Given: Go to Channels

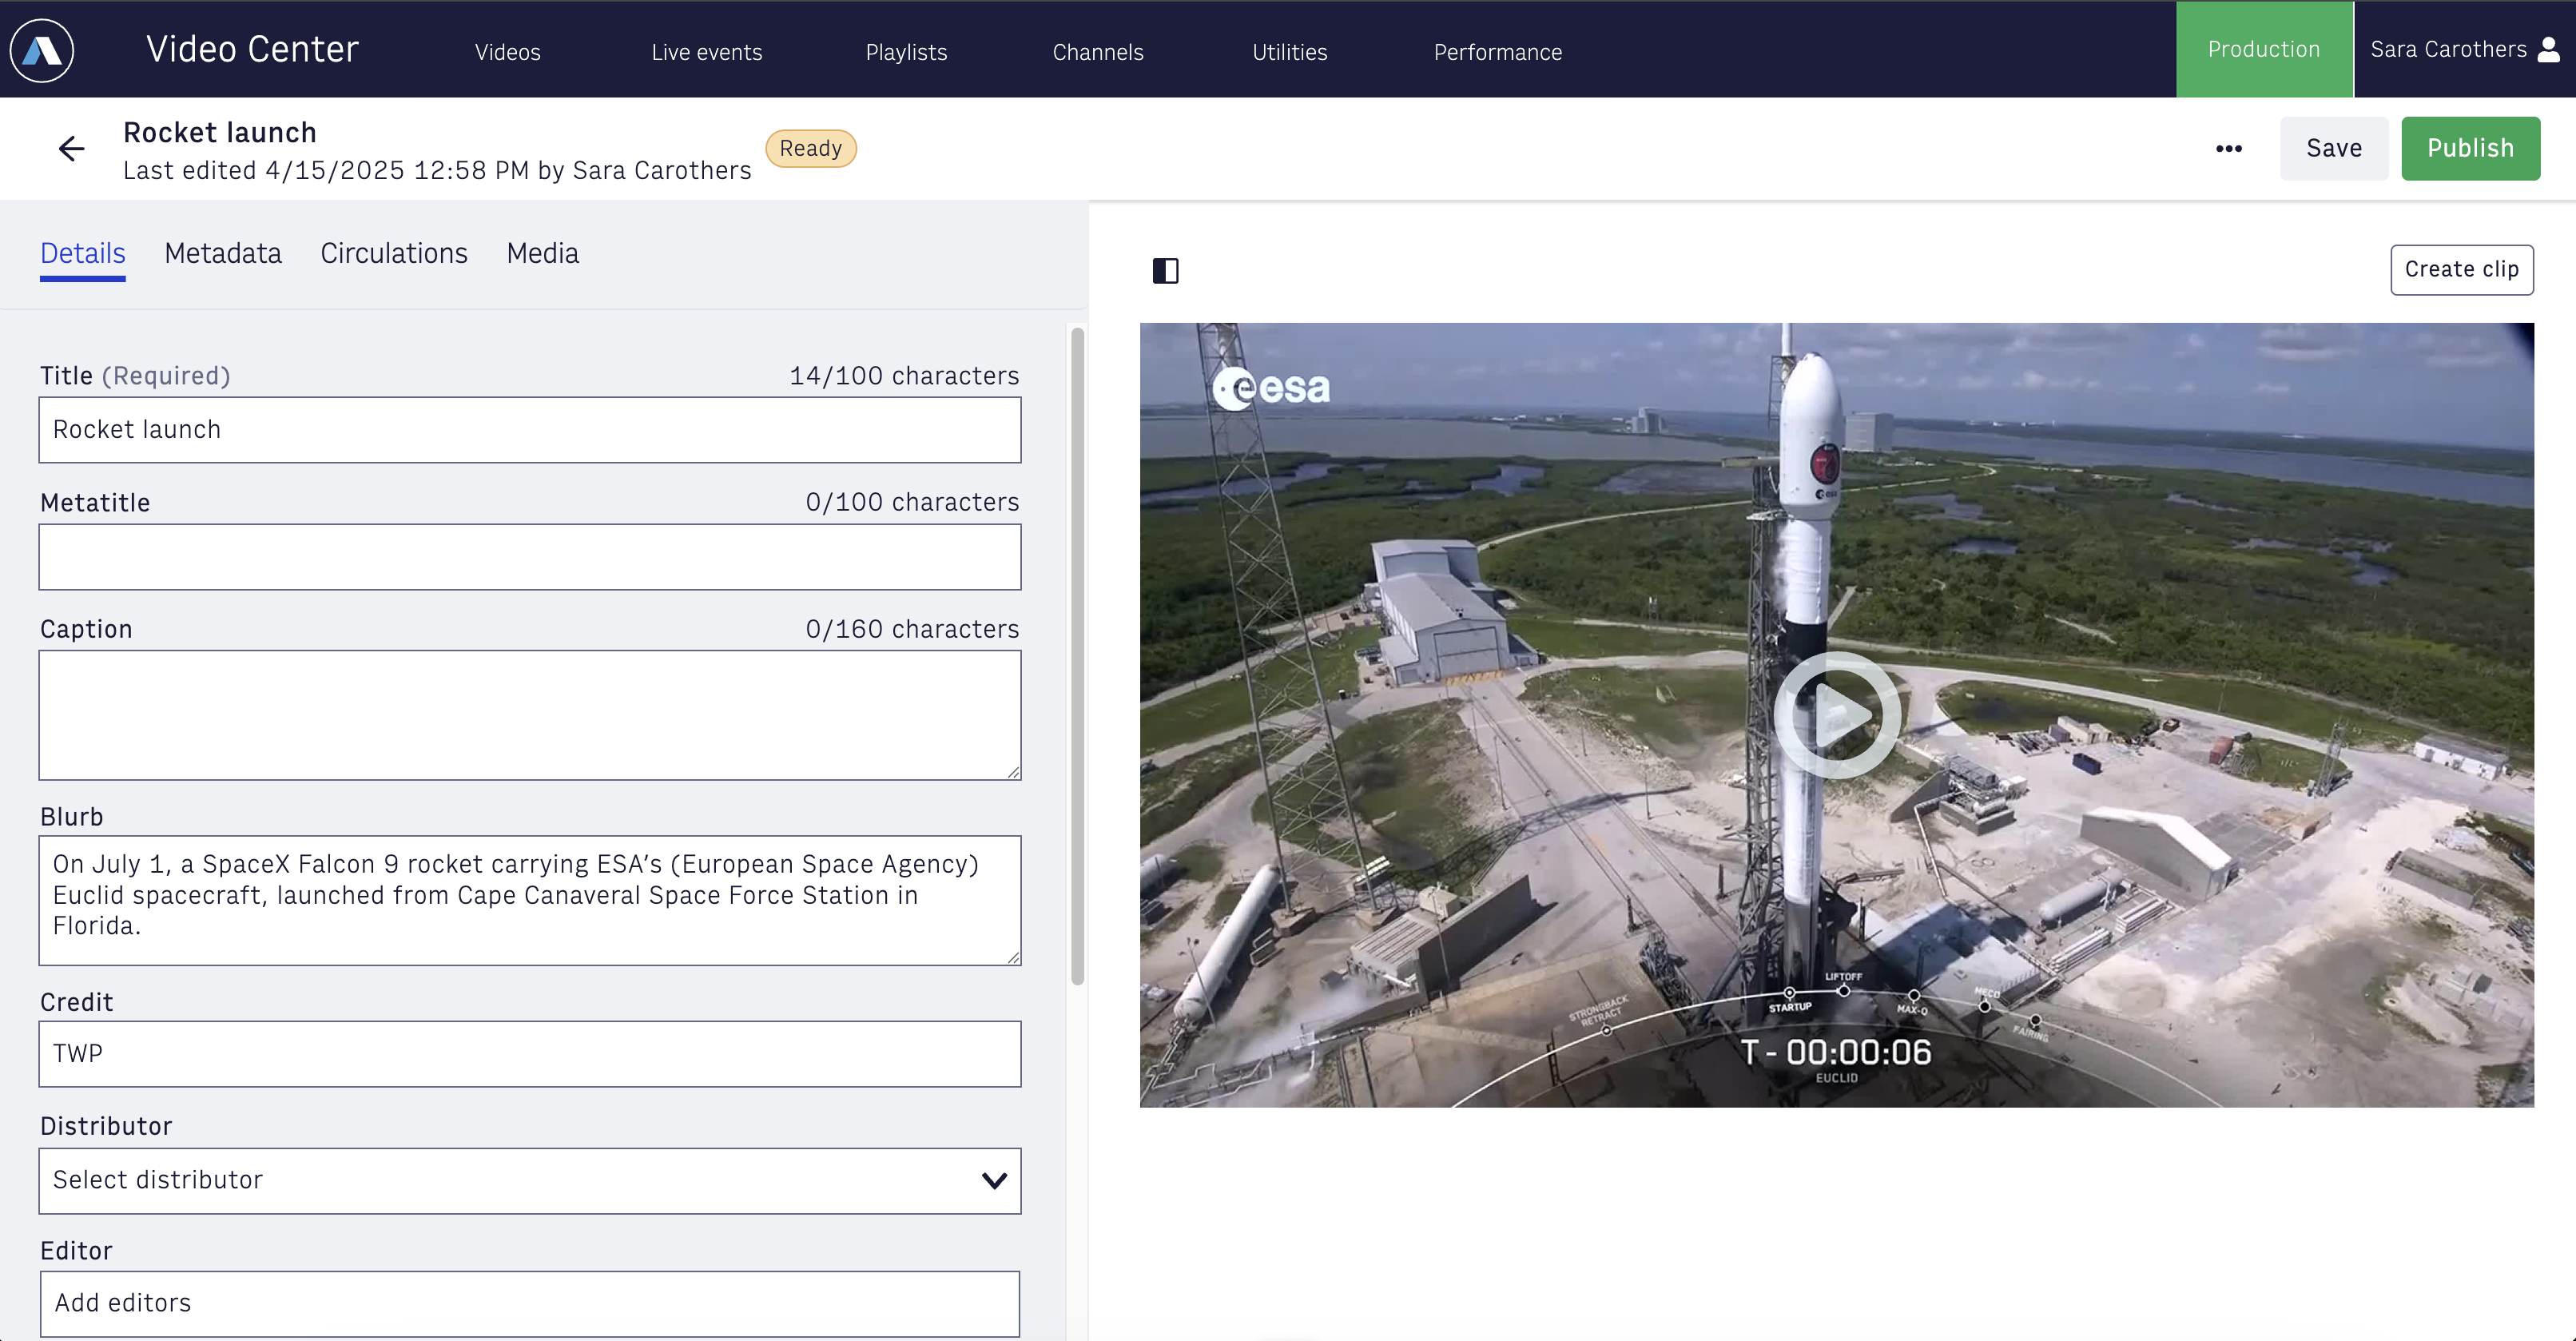Looking at the screenshot, I should 1098,52.
